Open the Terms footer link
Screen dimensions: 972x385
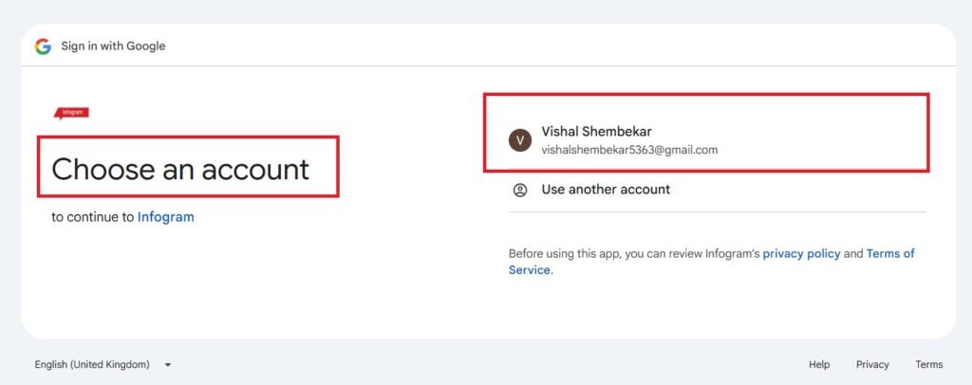928,364
